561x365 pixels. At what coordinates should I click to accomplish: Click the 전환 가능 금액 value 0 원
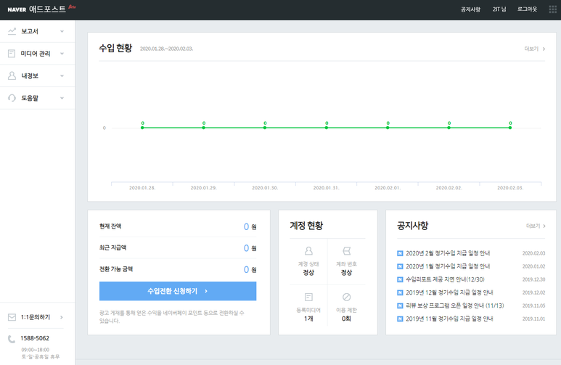click(250, 269)
